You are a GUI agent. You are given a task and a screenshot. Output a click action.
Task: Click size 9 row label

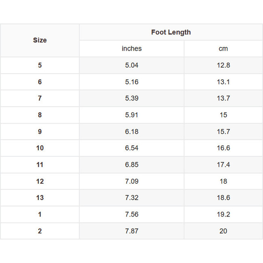(x=40, y=131)
